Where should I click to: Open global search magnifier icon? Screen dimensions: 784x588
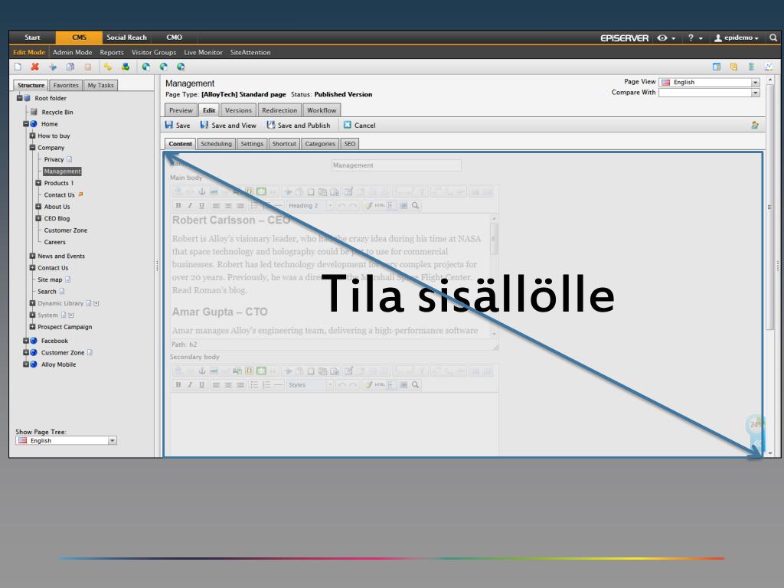[773, 38]
